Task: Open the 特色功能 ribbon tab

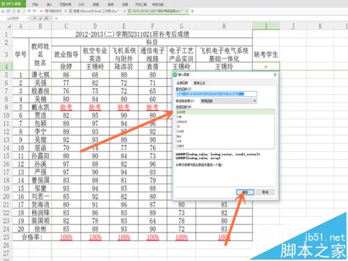Action: point(158,4)
